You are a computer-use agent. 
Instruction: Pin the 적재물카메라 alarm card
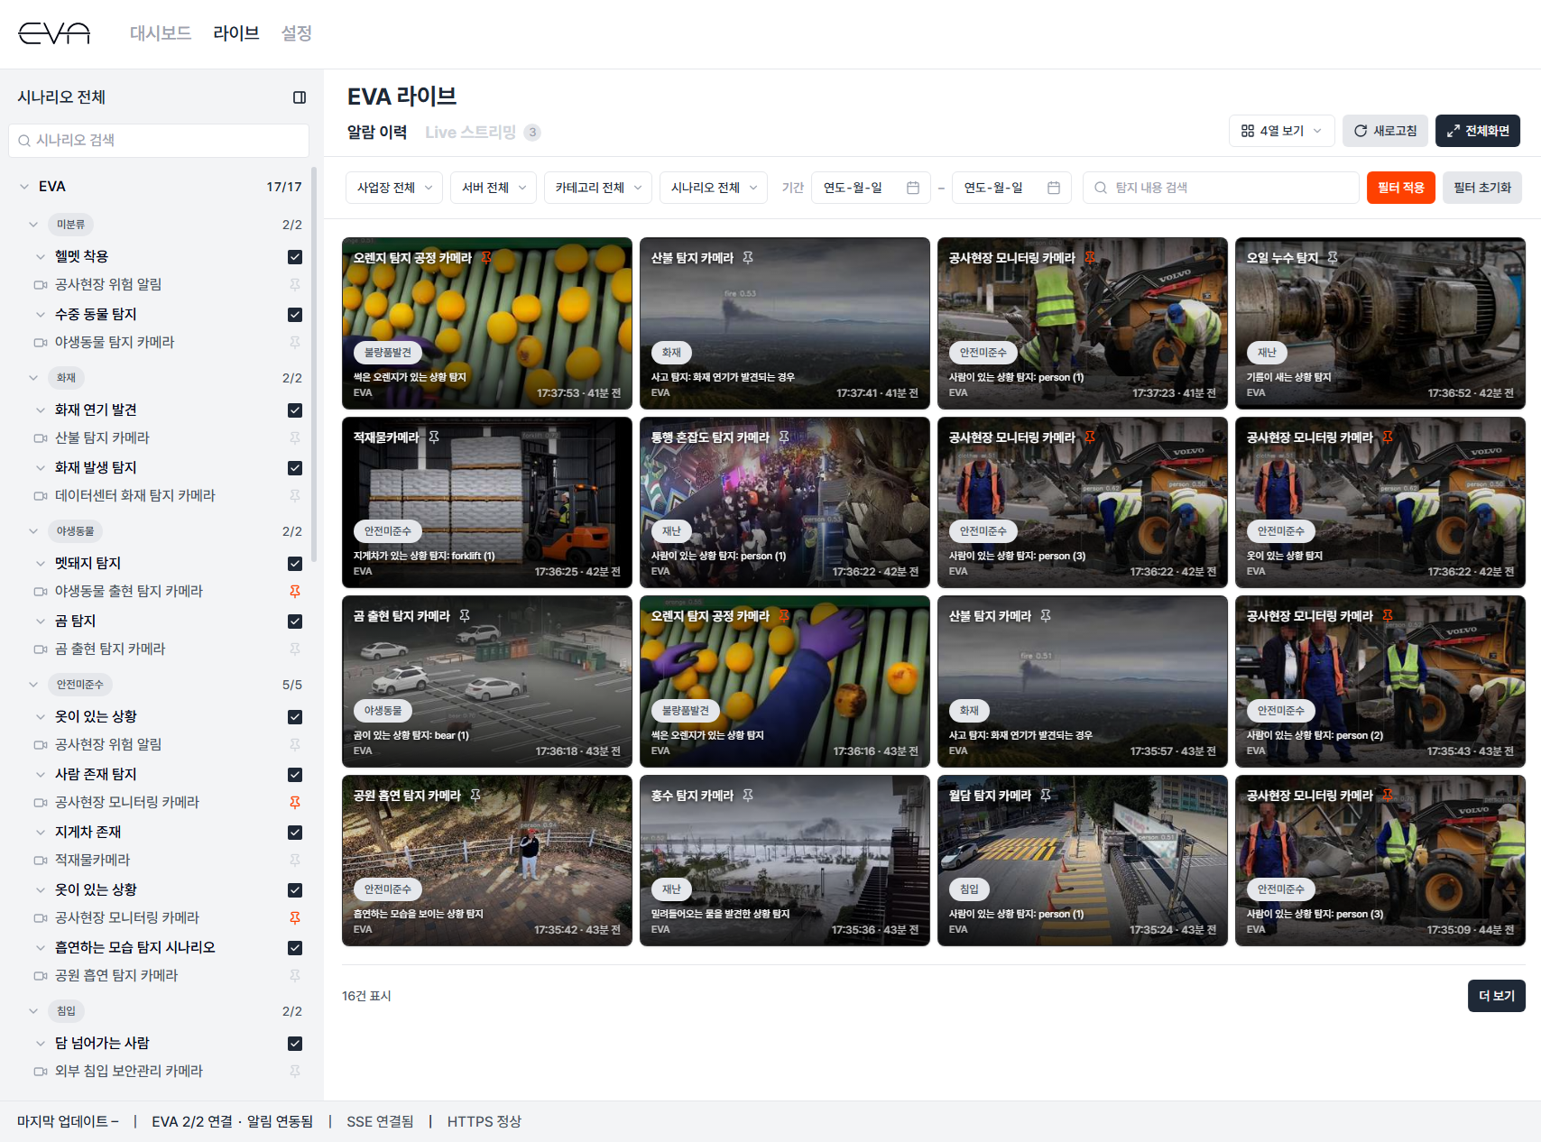pyautogui.click(x=434, y=437)
